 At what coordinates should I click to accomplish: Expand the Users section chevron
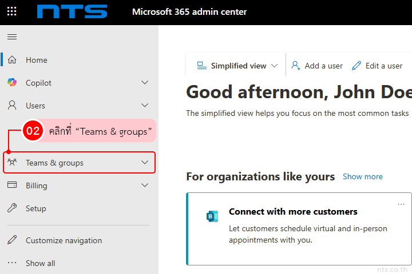[145, 106]
